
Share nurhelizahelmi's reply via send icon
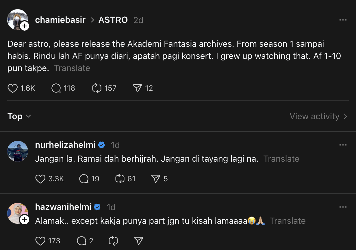tap(156, 179)
